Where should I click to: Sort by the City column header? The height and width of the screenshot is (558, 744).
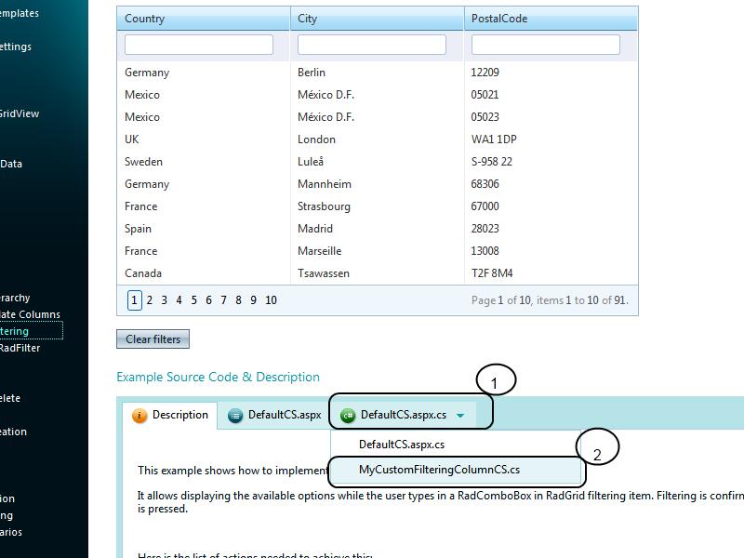[307, 19]
